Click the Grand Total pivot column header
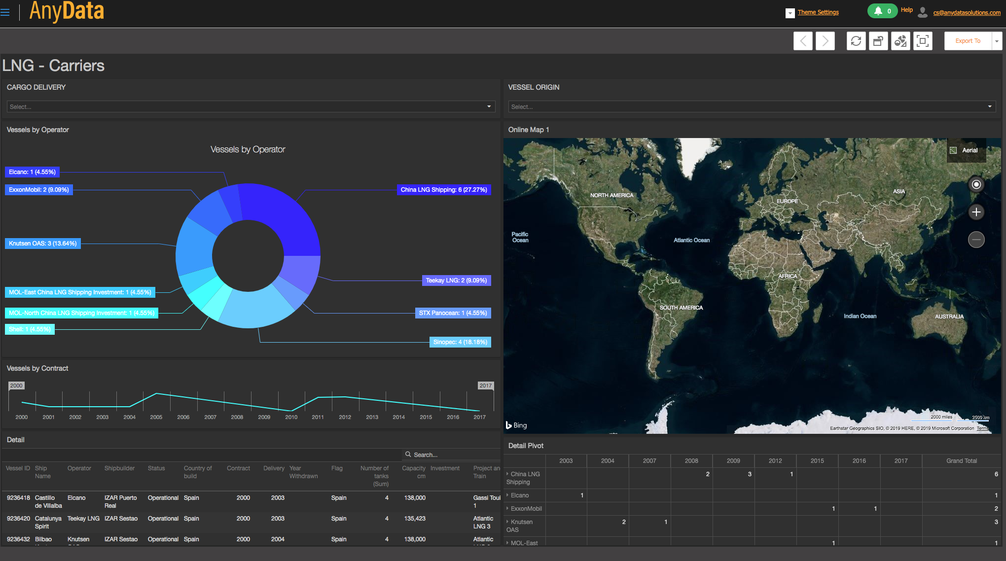 pyautogui.click(x=961, y=461)
